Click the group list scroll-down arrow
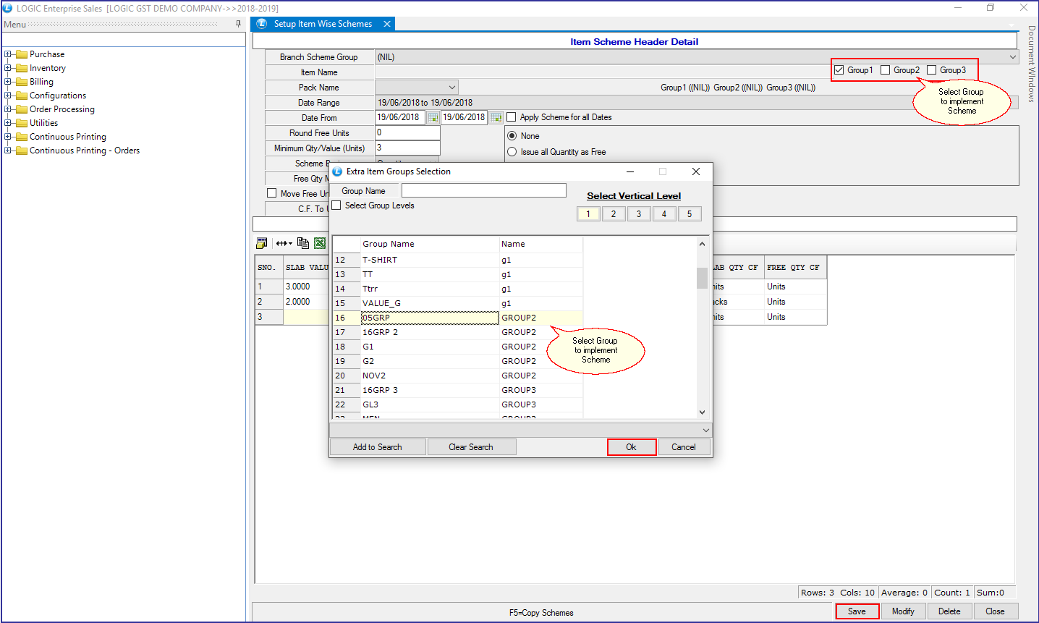Image resolution: width=1039 pixels, height=623 pixels. tap(702, 412)
